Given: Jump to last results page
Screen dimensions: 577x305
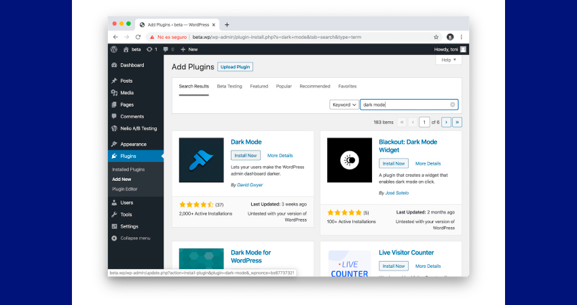Looking at the screenshot, I should click(x=457, y=122).
